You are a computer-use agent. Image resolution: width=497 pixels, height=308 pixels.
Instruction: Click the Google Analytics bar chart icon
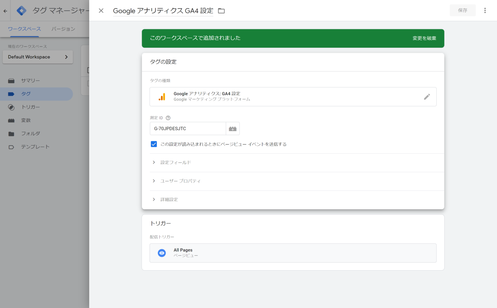[162, 97]
